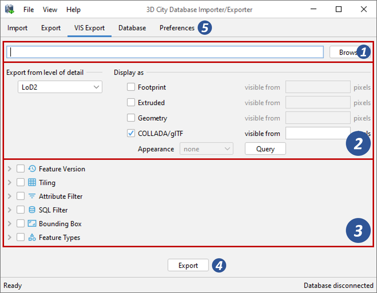The image size is (377, 293).
Task: Enable the Geometry display checkbox
Action: [131, 117]
